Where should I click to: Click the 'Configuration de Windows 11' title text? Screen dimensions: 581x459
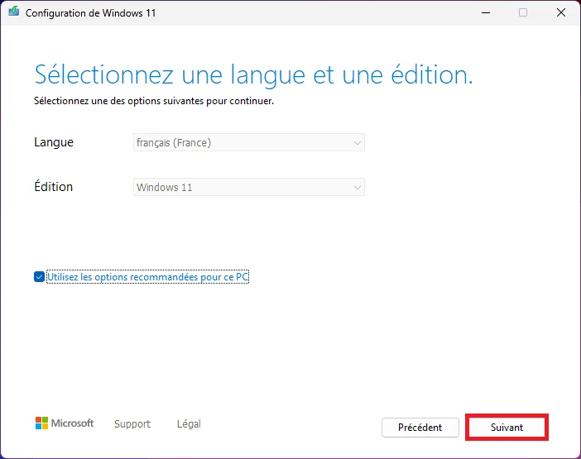[x=90, y=13]
